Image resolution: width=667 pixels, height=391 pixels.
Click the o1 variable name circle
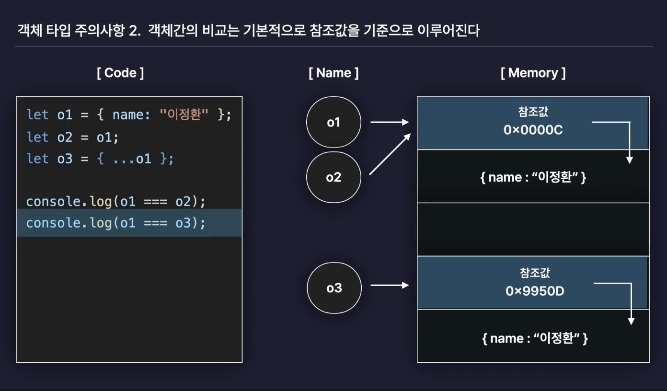pyautogui.click(x=333, y=123)
